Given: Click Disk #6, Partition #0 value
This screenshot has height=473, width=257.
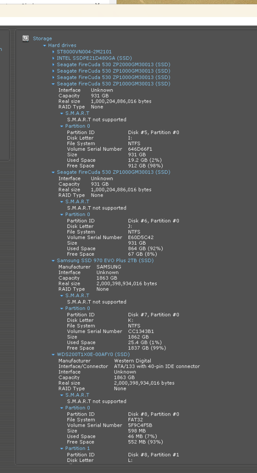Looking at the screenshot, I should pos(153,221).
